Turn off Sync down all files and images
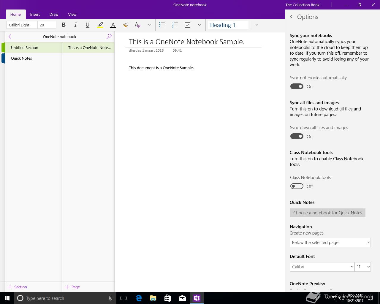Screen dimensions: 380x304 (x=297, y=136)
